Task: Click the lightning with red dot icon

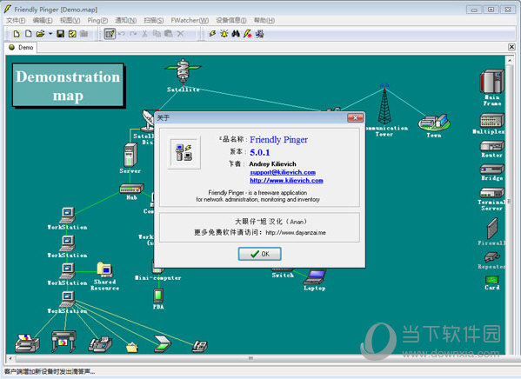Action: coord(248,34)
